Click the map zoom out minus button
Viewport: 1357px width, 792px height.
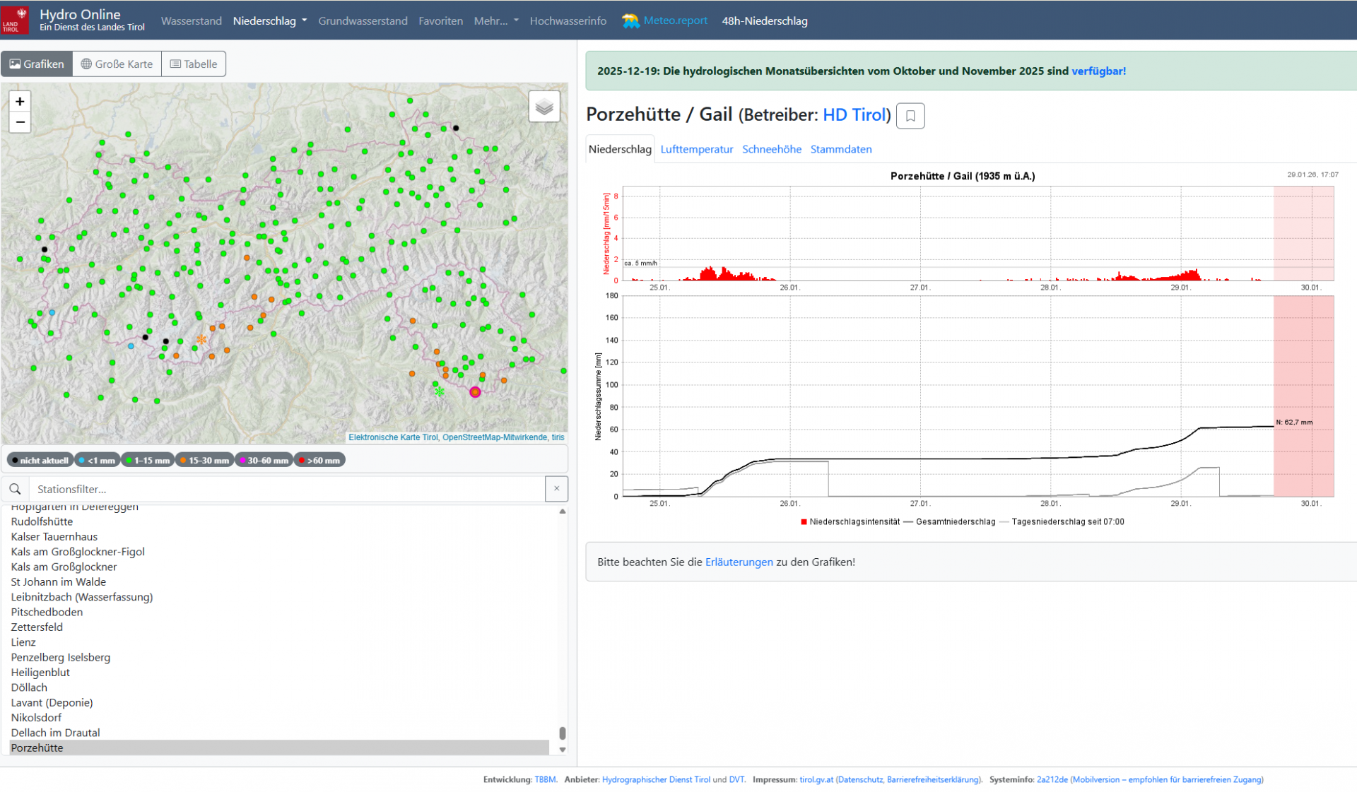click(x=20, y=122)
